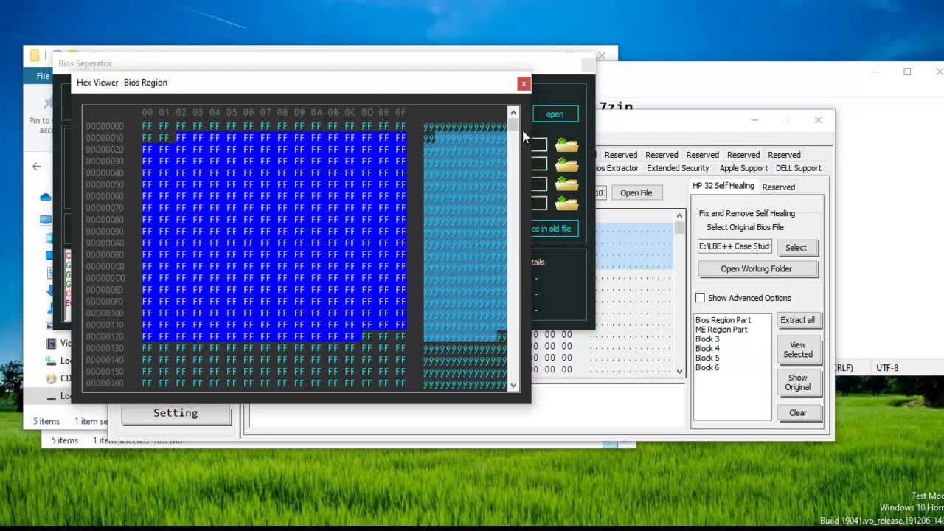Click hex offset row 00000160
Image resolution: width=944 pixels, height=531 pixels.
click(105, 383)
